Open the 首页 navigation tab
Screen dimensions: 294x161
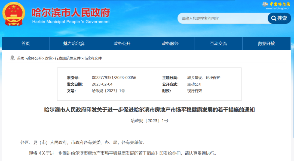[26, 44]
